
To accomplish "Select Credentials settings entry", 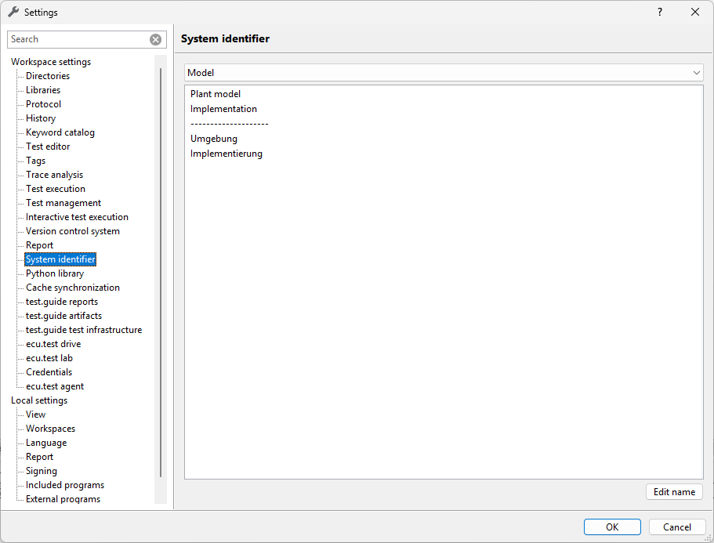I will pyautogui.click(x=49, y=372).
